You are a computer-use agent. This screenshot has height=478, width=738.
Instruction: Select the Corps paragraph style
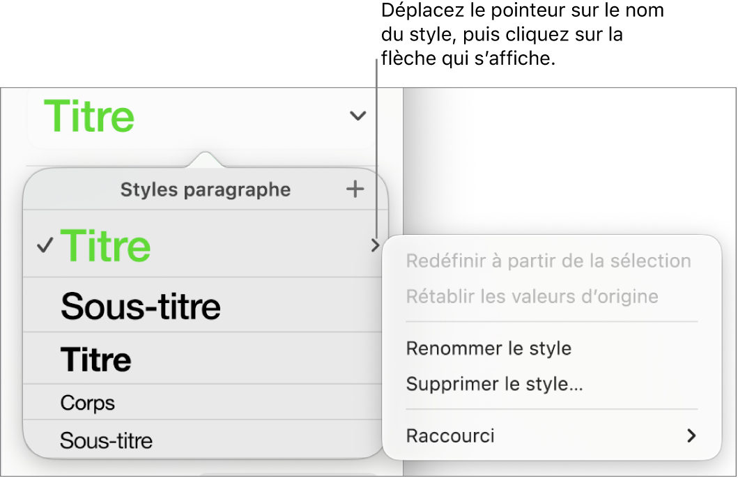86,402
